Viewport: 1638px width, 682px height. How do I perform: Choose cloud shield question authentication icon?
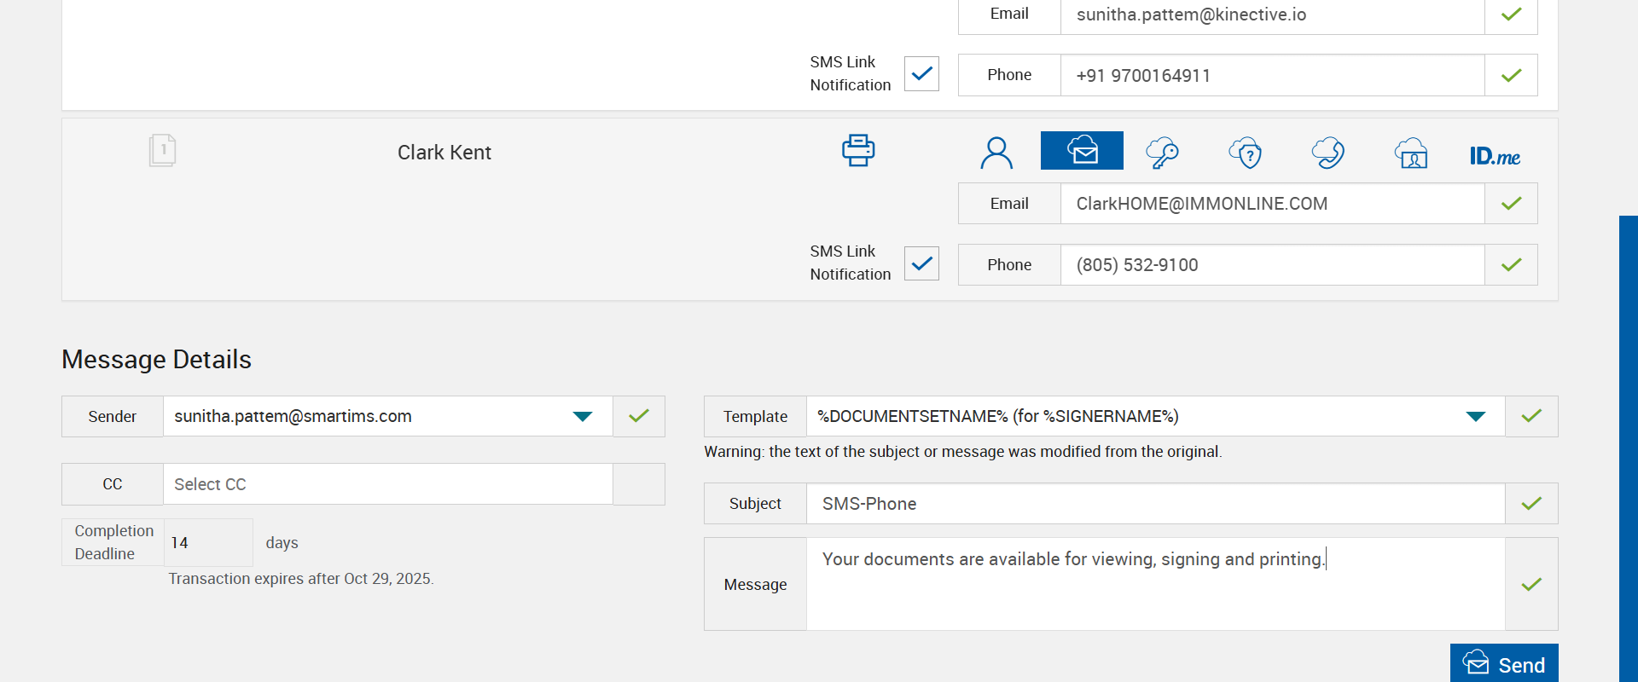pyautogui.click(x=1246, y=153)
